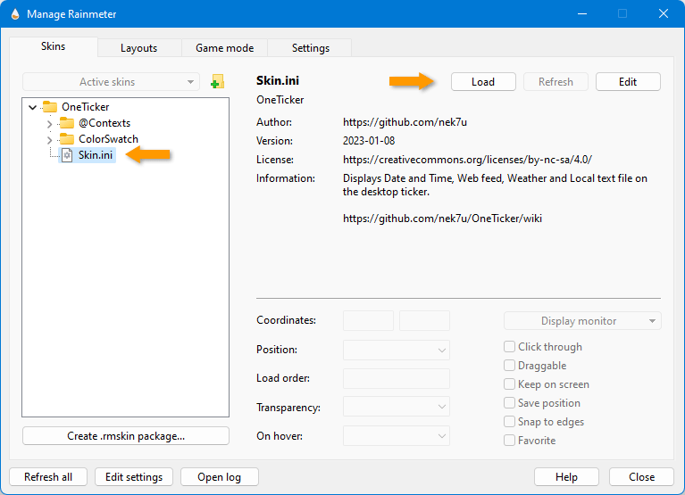This screenshot has height=495, width=685.
Task: Click the Load order input field
Action: (x=397, y=378)
